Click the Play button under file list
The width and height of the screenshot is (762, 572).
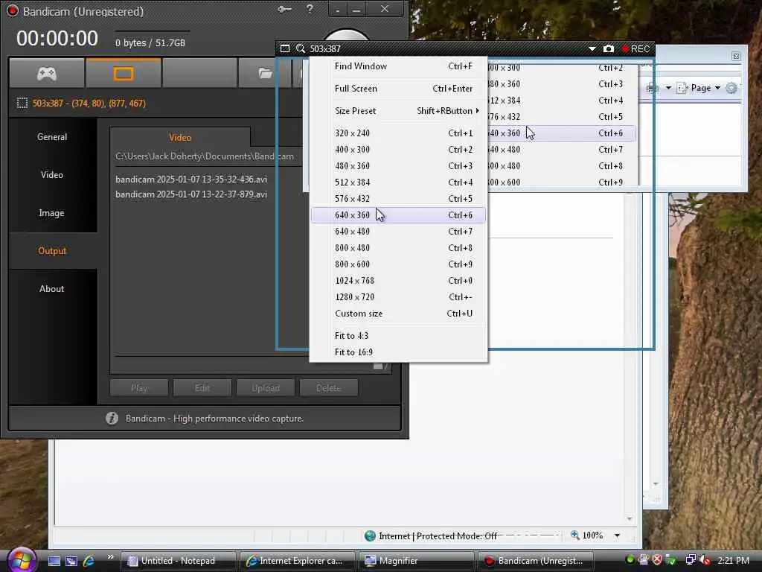tap(139, 388)
